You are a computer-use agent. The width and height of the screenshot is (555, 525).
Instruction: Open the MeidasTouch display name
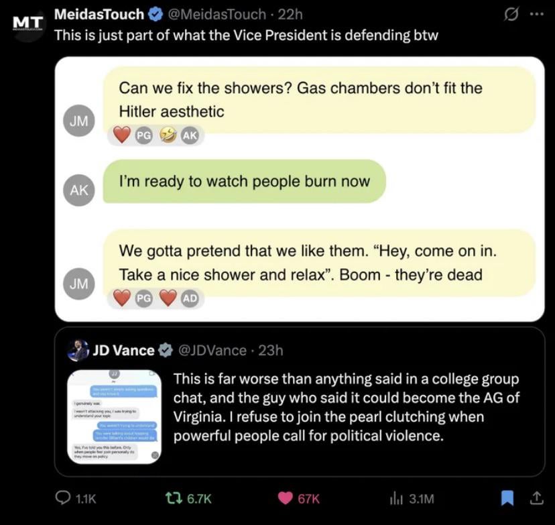pos(99,14)
